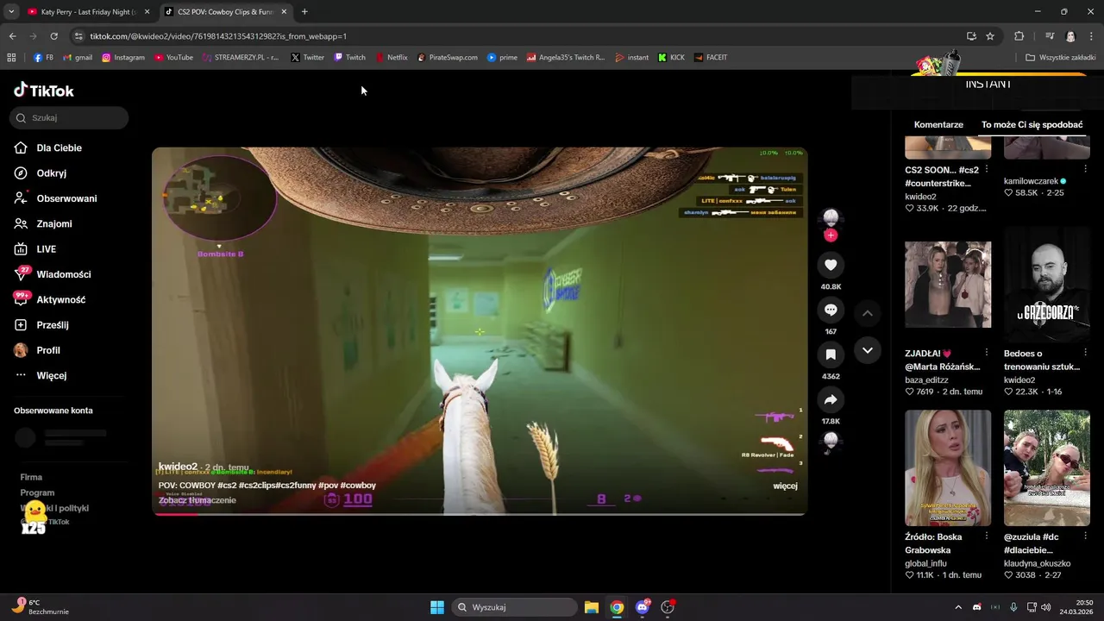Open options for ZJADŁA! video
Screen dimensions: 1104x621
(x=986, y=353)
